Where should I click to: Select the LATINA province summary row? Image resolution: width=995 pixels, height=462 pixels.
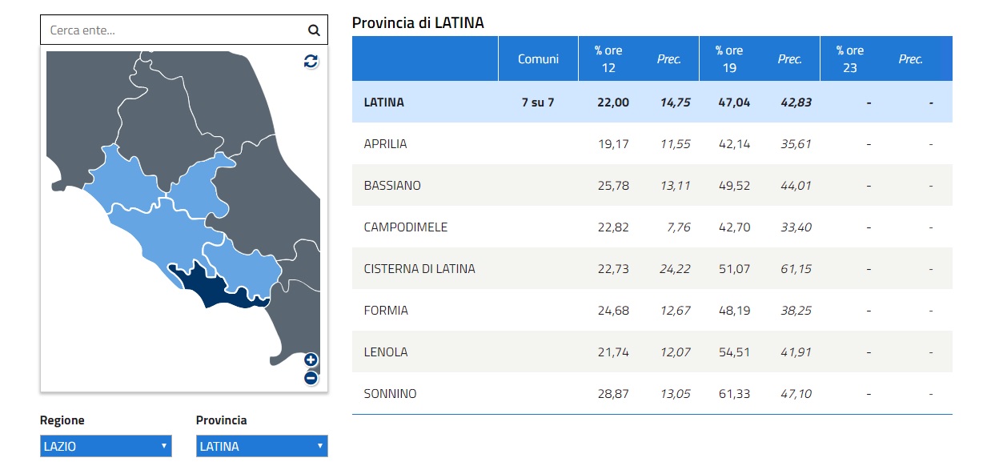383,102
